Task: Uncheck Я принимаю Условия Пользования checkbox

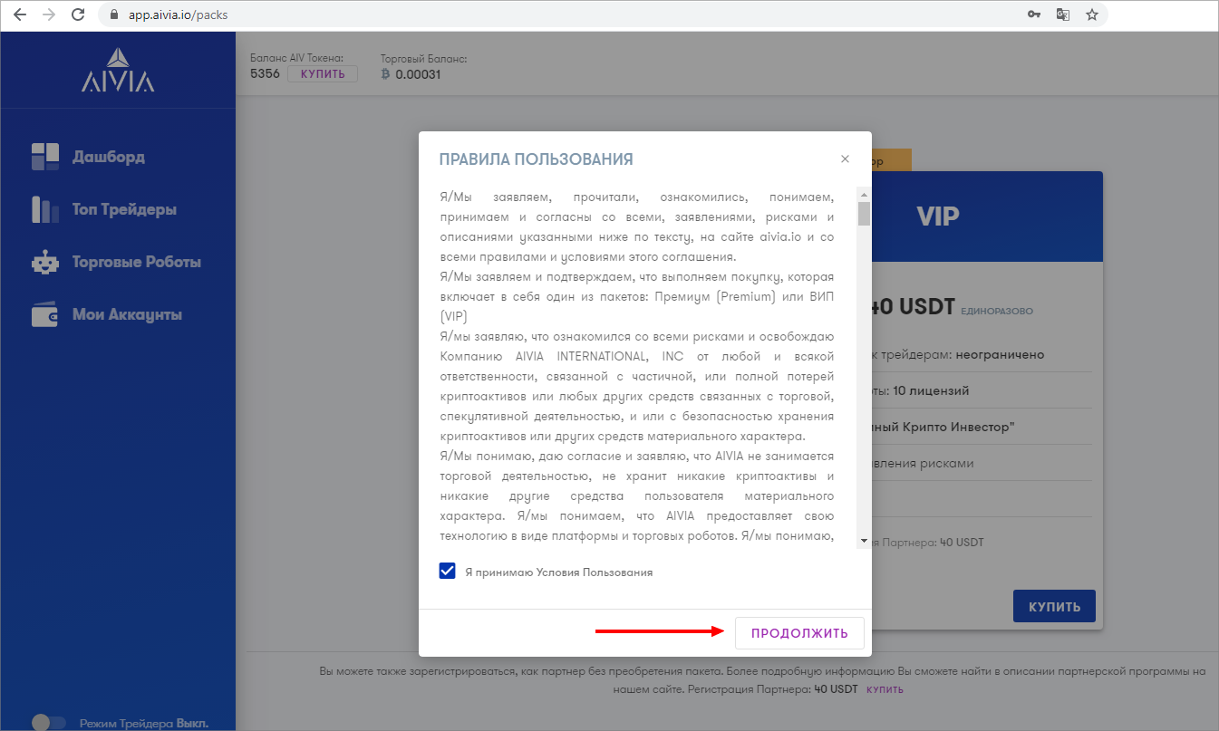Action: (x=447, y=571)
